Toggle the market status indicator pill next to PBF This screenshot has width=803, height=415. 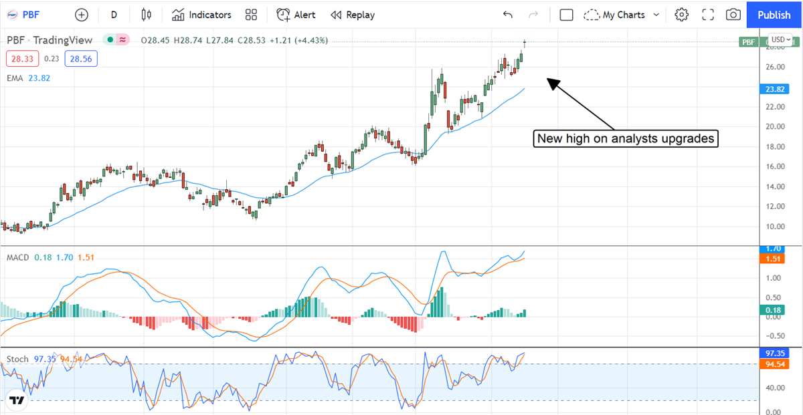tap(116, 40)
